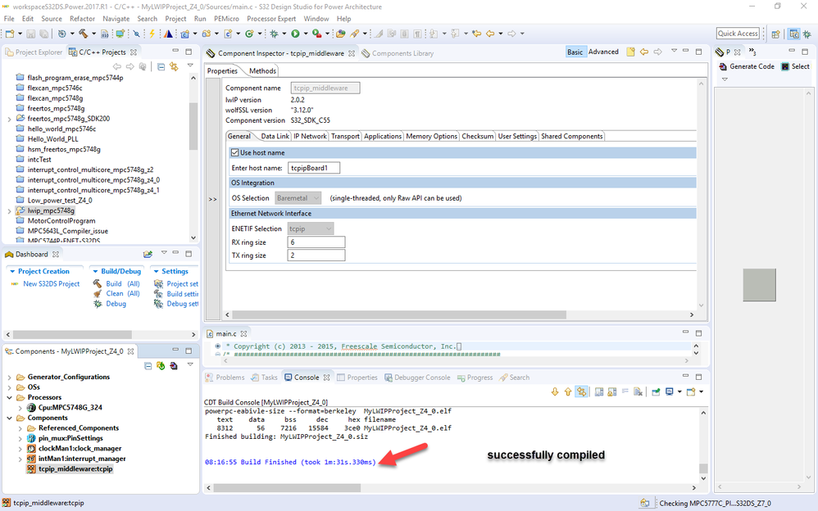Click the Clean (All) link in Dashboard
This screenshot has width=818, height=511.
pos(123,293)
